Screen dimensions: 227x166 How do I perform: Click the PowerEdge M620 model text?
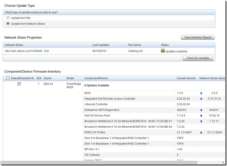click(73, 85)
